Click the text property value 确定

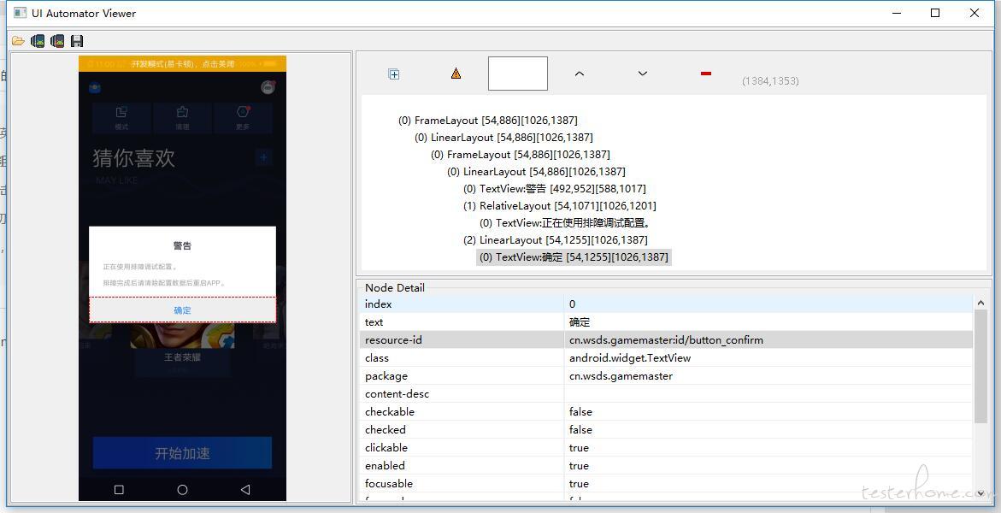(x=580, y=322)
